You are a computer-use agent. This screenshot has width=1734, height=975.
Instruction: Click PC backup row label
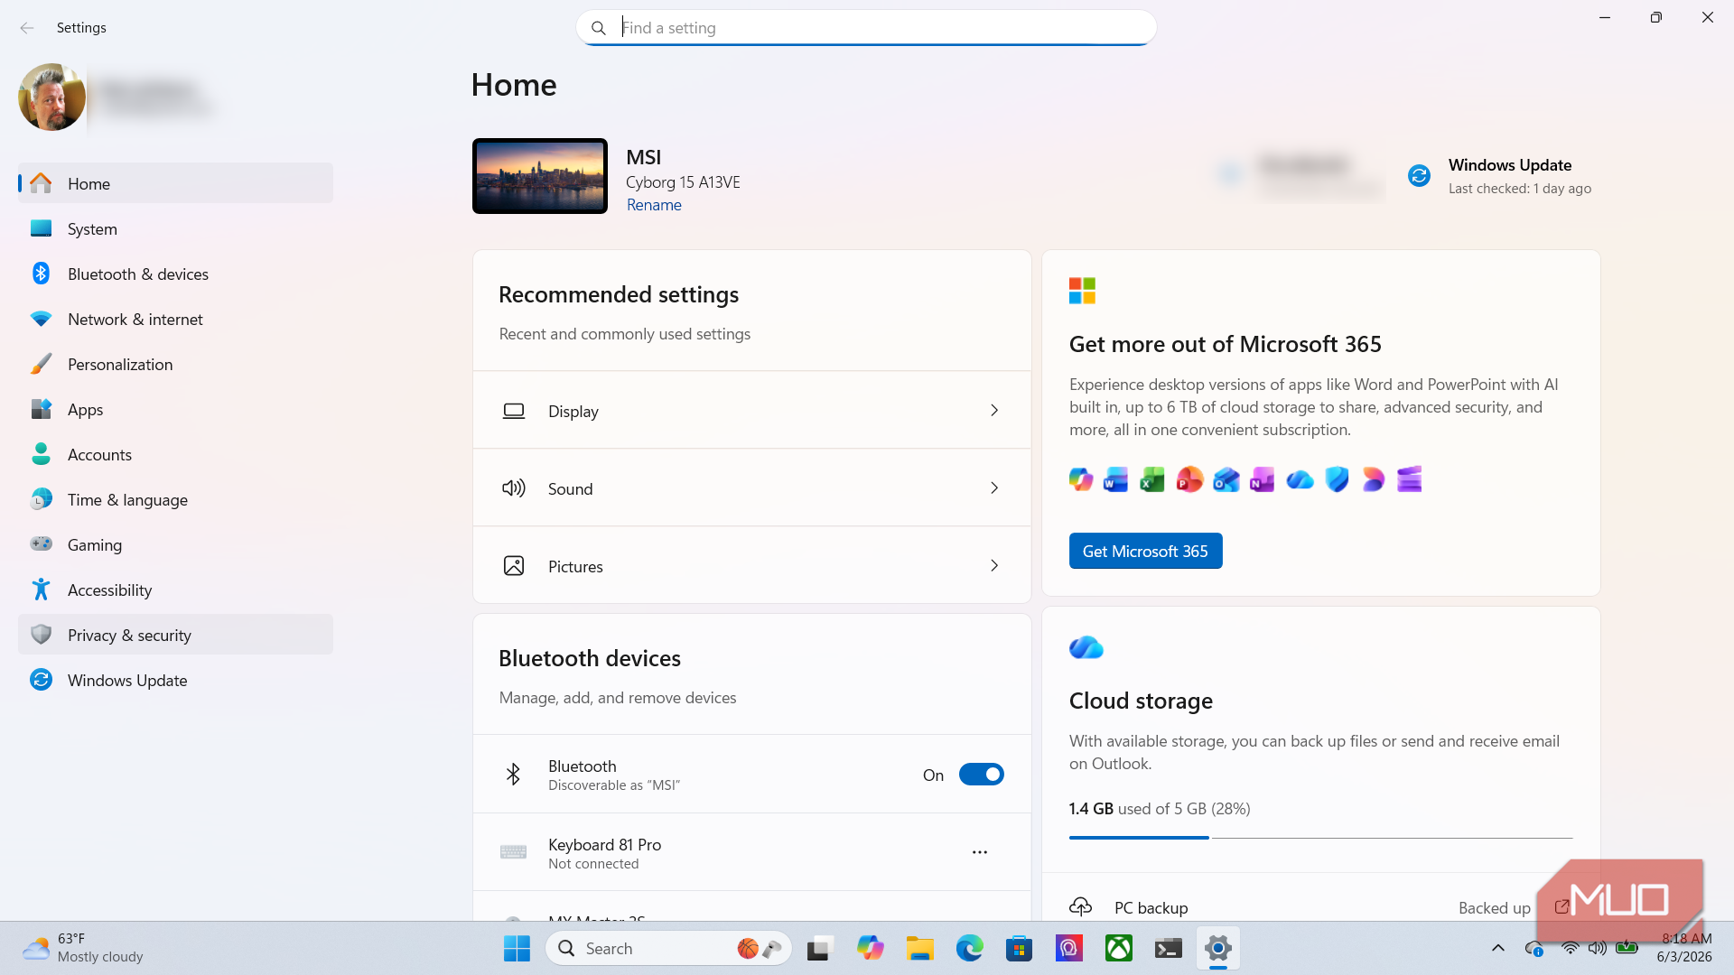click(1151, 907)
